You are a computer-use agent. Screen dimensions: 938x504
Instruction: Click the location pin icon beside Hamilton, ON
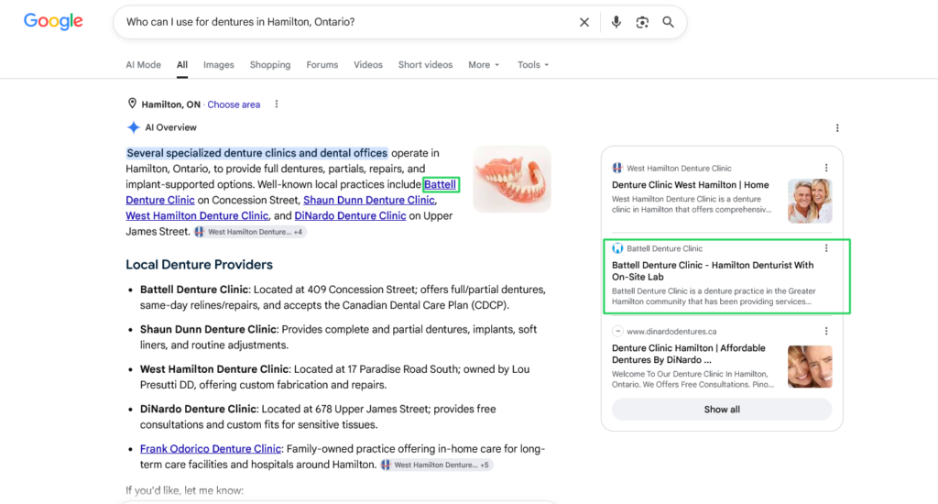[132, 104]
